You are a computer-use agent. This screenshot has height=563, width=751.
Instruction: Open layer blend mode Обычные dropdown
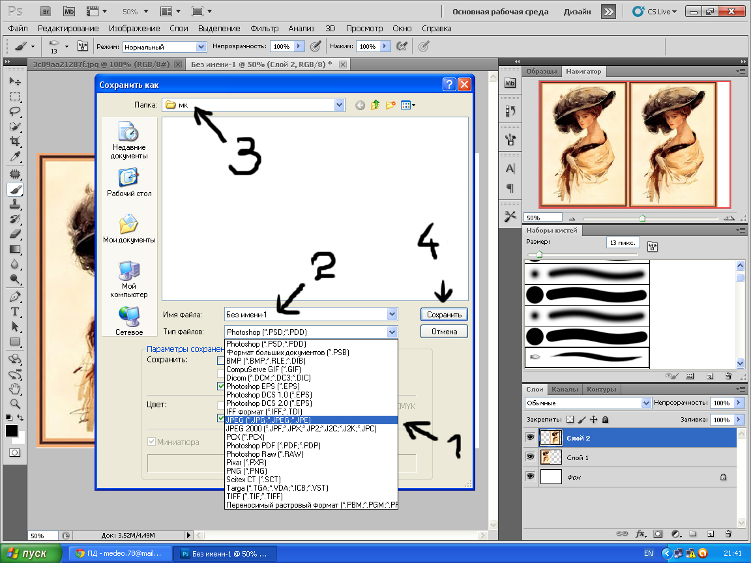[646, 403]
